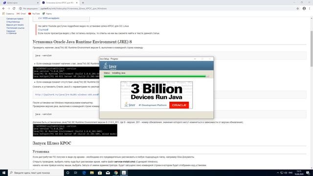Open Chrome three-dot menu
The width and height of the screenshot is (313, 176).
click(x=310, y=9)
